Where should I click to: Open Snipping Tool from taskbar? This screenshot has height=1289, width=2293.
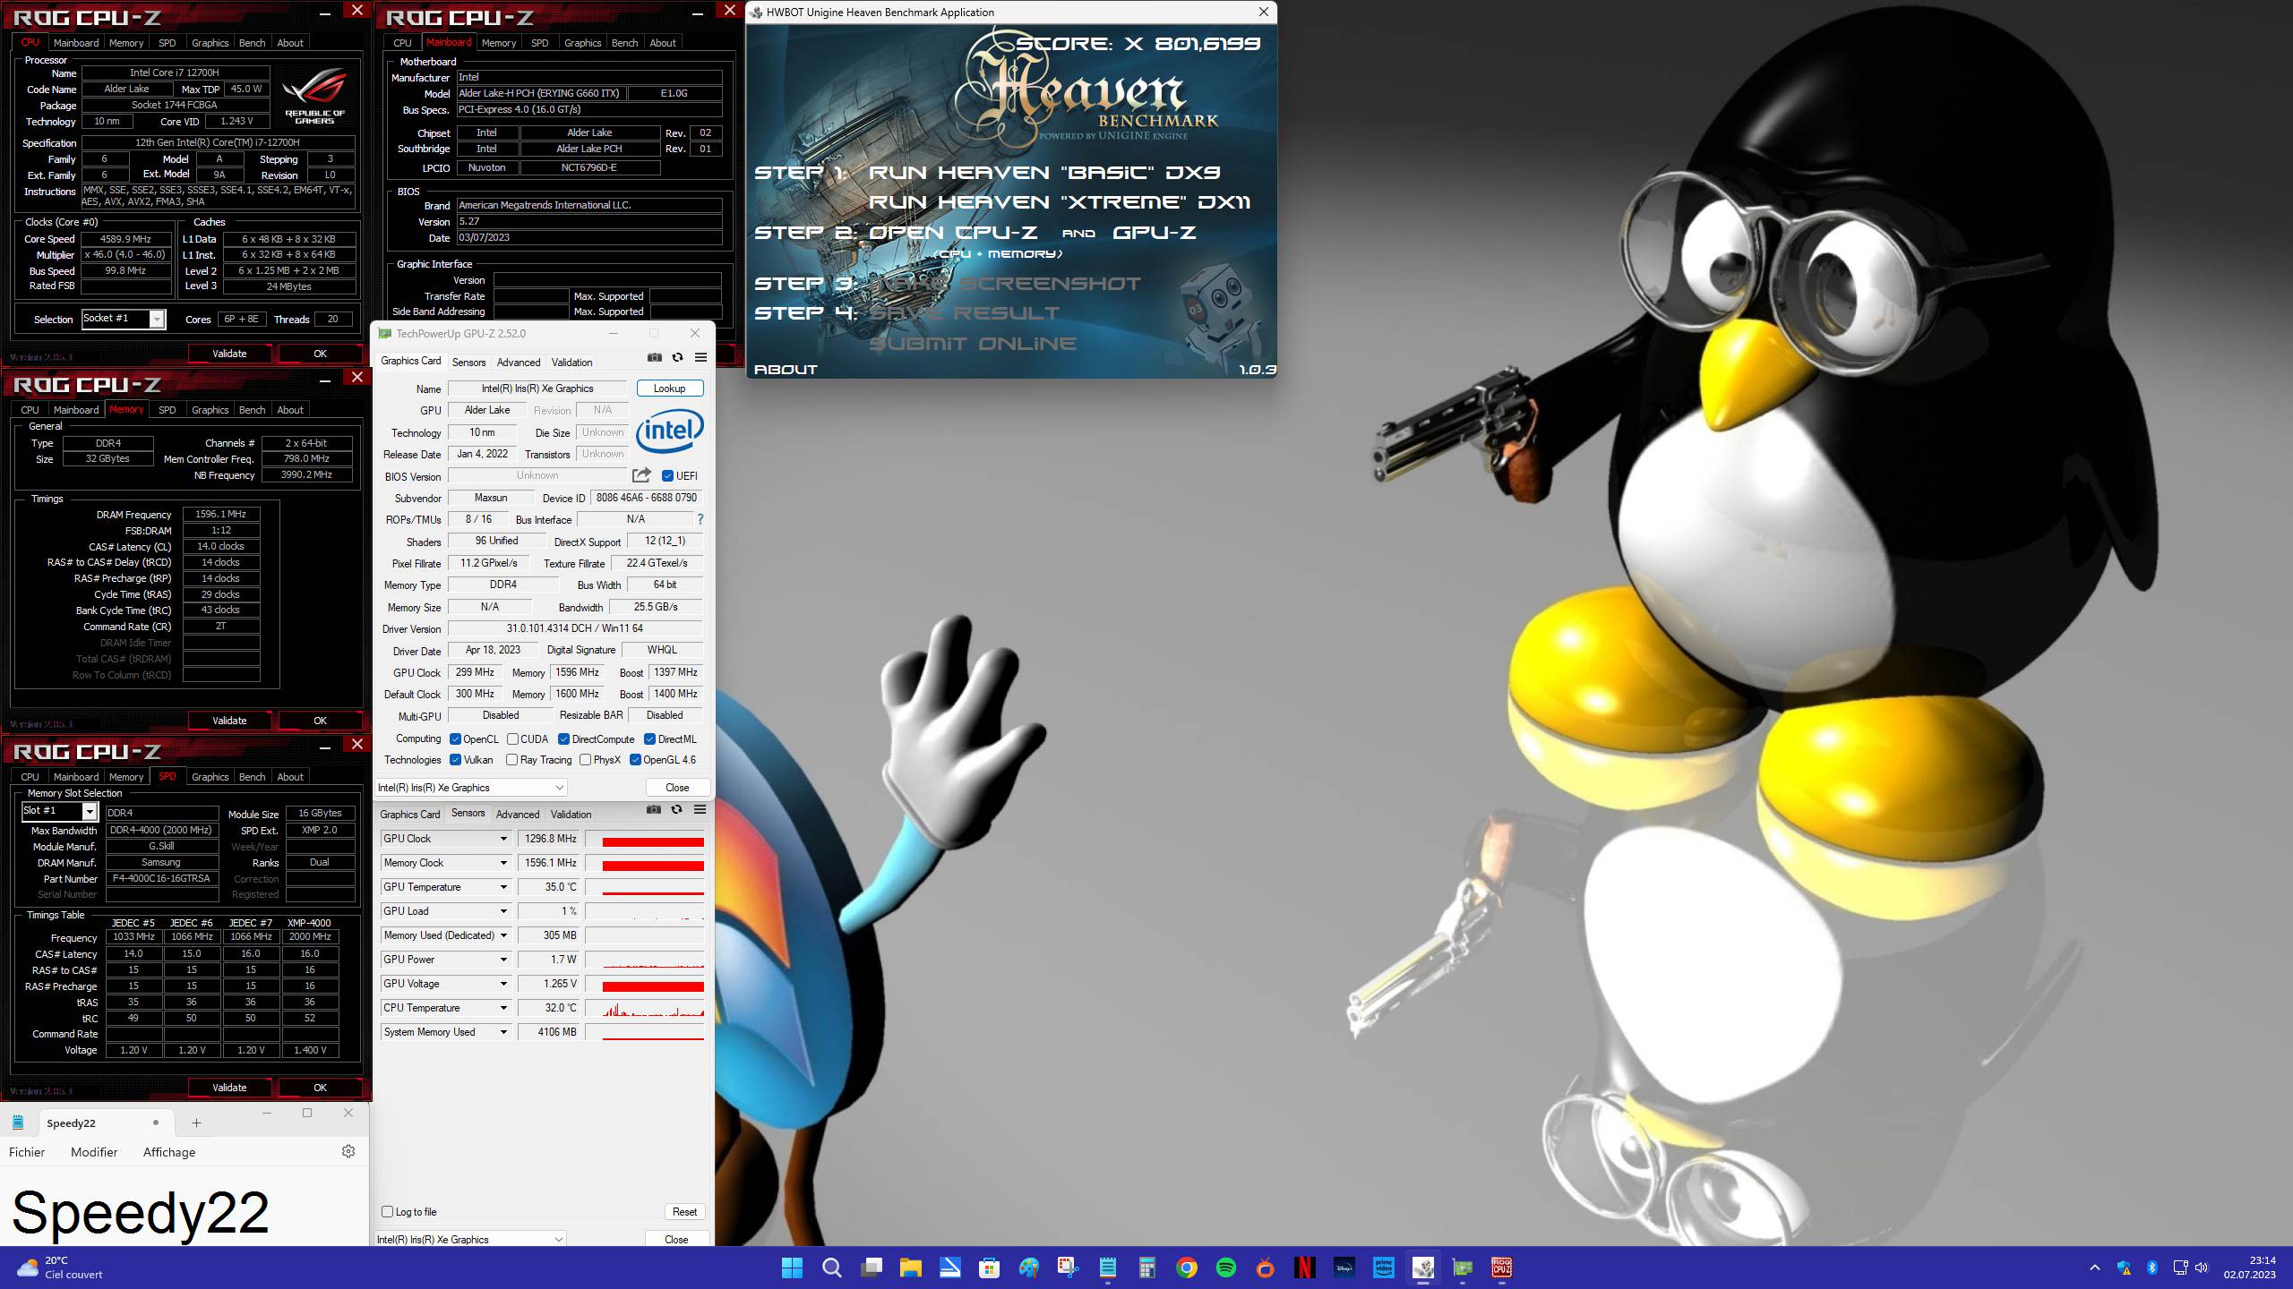coord(1068,1268)
